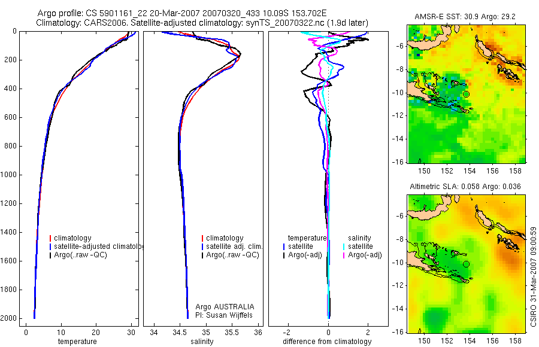The height and width of the screenshot is (347, 539).
Task: Click 'satellite-adjusted climatolog' legend entry
Action: coord(99,246)
